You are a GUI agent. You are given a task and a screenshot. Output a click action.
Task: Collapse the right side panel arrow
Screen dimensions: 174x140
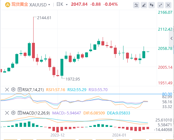171,38
